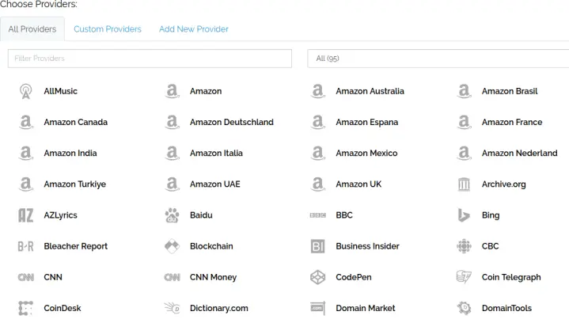Select the AZLyrics logo icon

coord(26,215)
